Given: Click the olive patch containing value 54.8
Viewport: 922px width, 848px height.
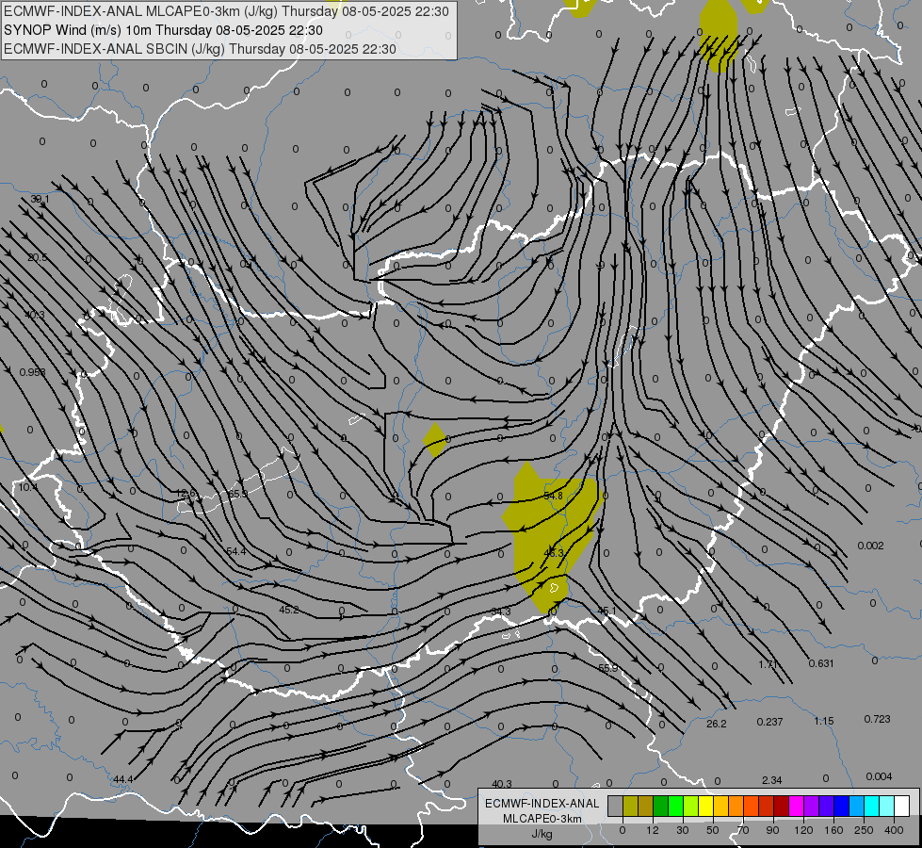Looking at the screenshot, I should (550, 538).
